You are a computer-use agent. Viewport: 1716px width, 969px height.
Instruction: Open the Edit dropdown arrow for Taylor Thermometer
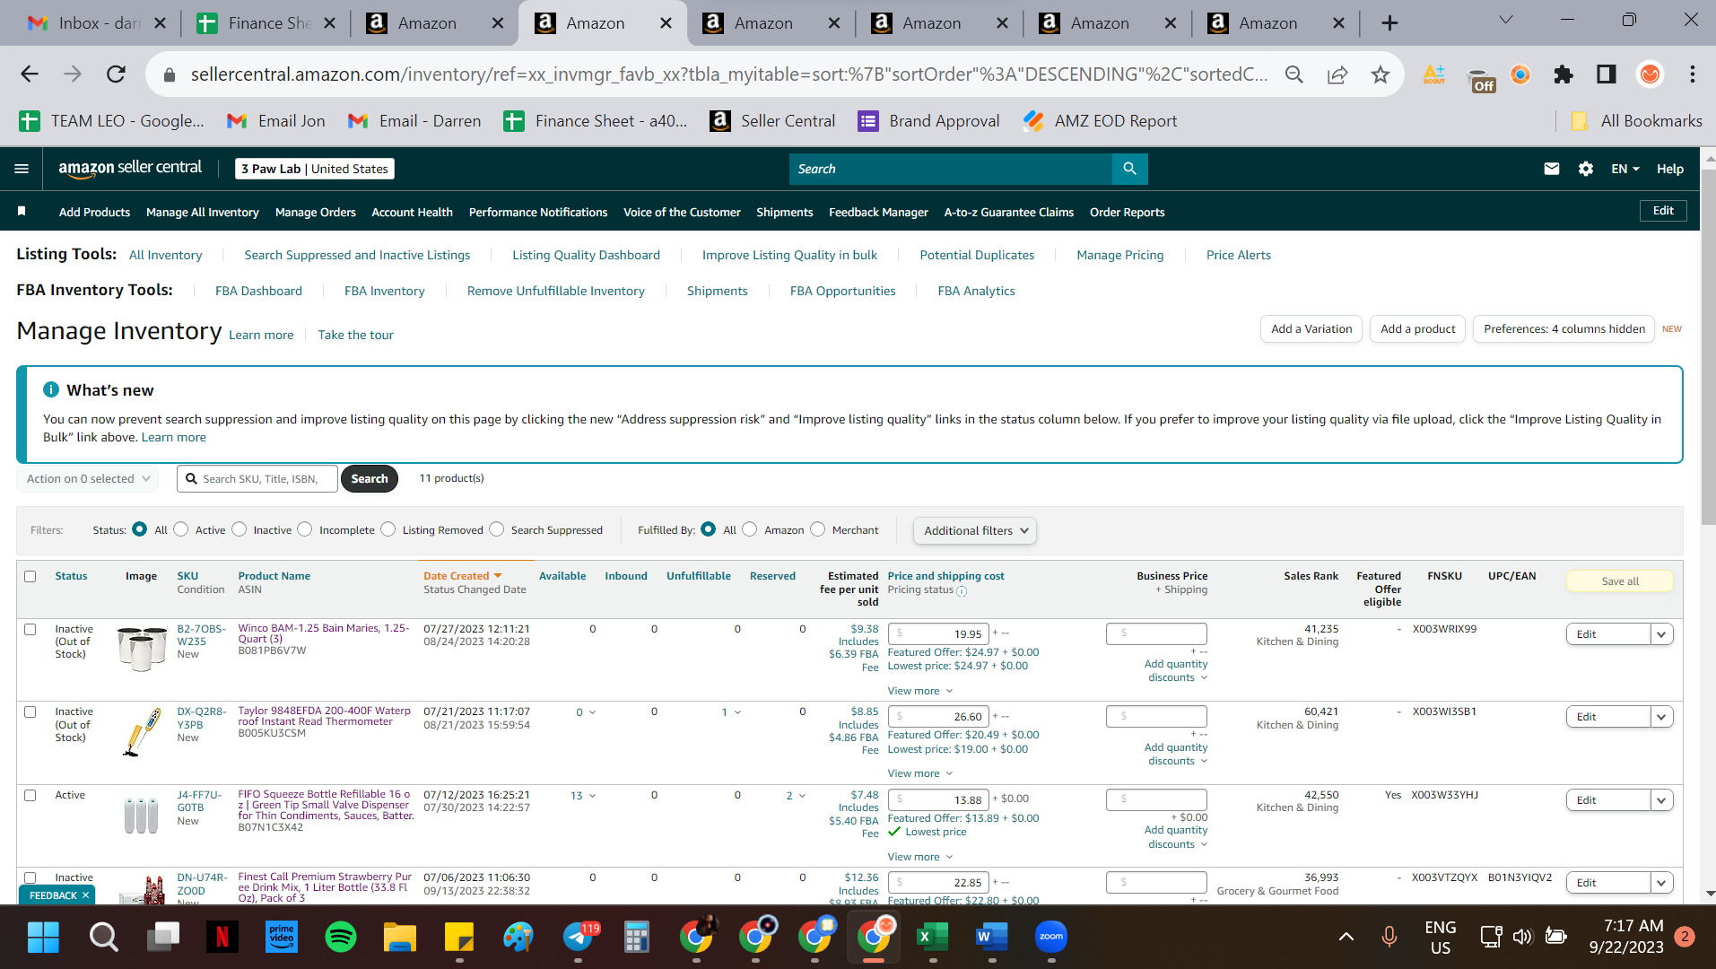[1662, 717]
